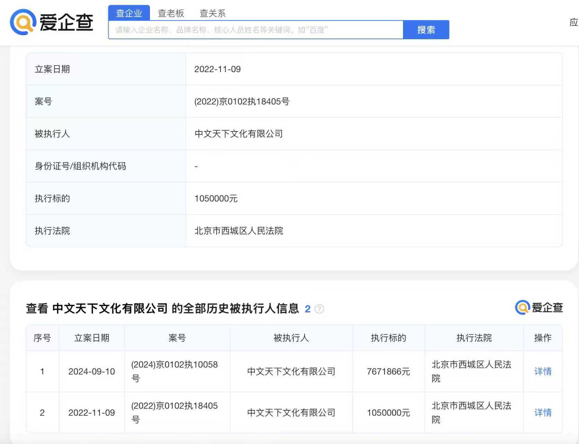Click 北京市西城区人民法院 in the 执行法院 detail row

click(x=238, y=231)
